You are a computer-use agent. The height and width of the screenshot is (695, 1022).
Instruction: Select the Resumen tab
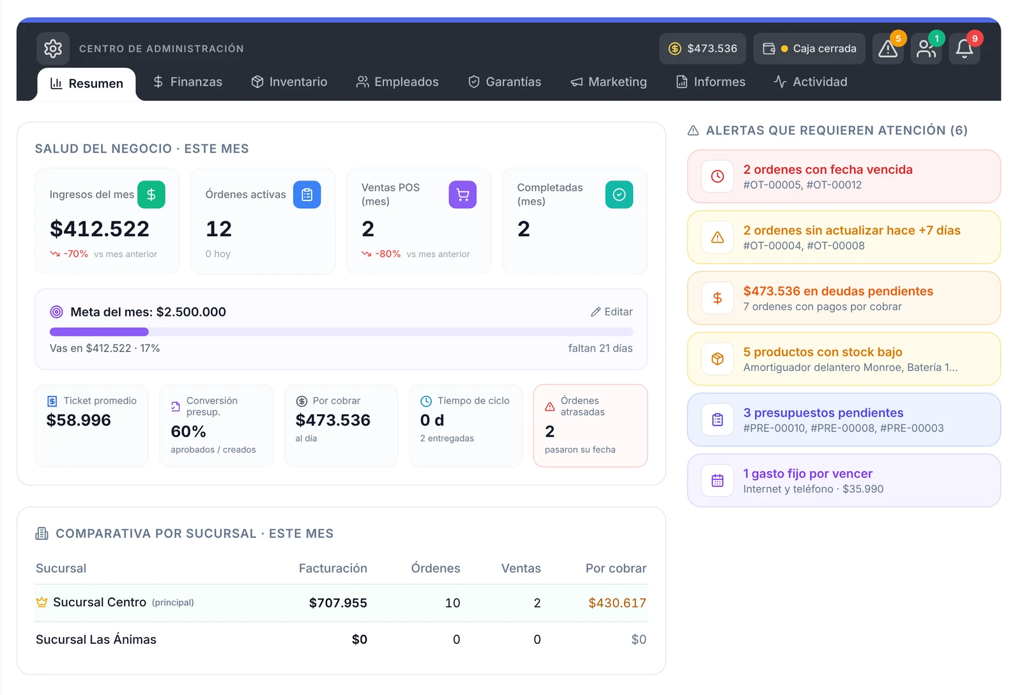pos(87,84)
